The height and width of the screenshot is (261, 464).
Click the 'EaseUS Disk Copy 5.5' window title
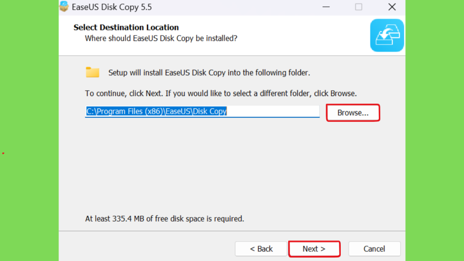(x=111, y=7)
